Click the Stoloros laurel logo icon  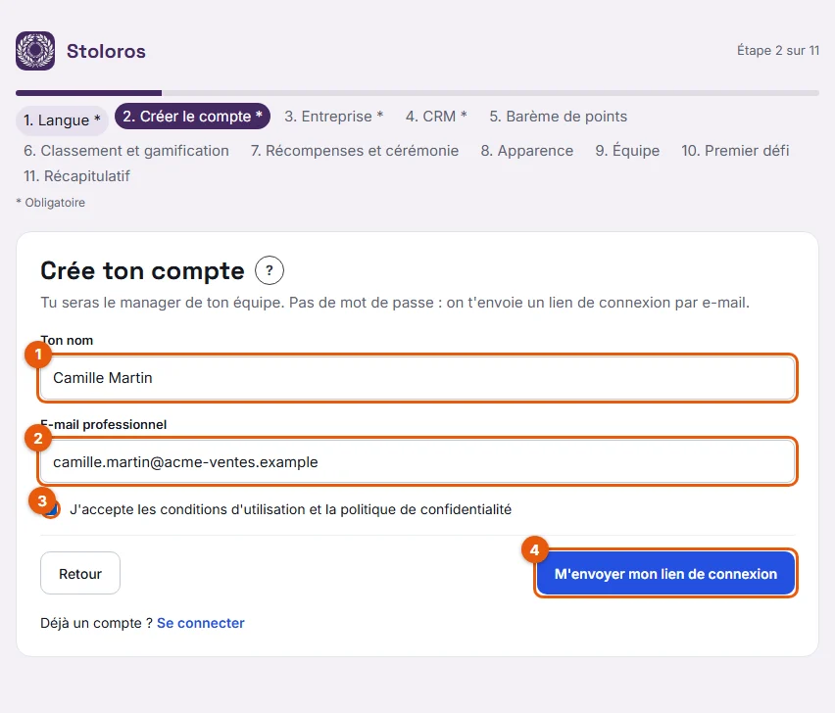point(35,51)
